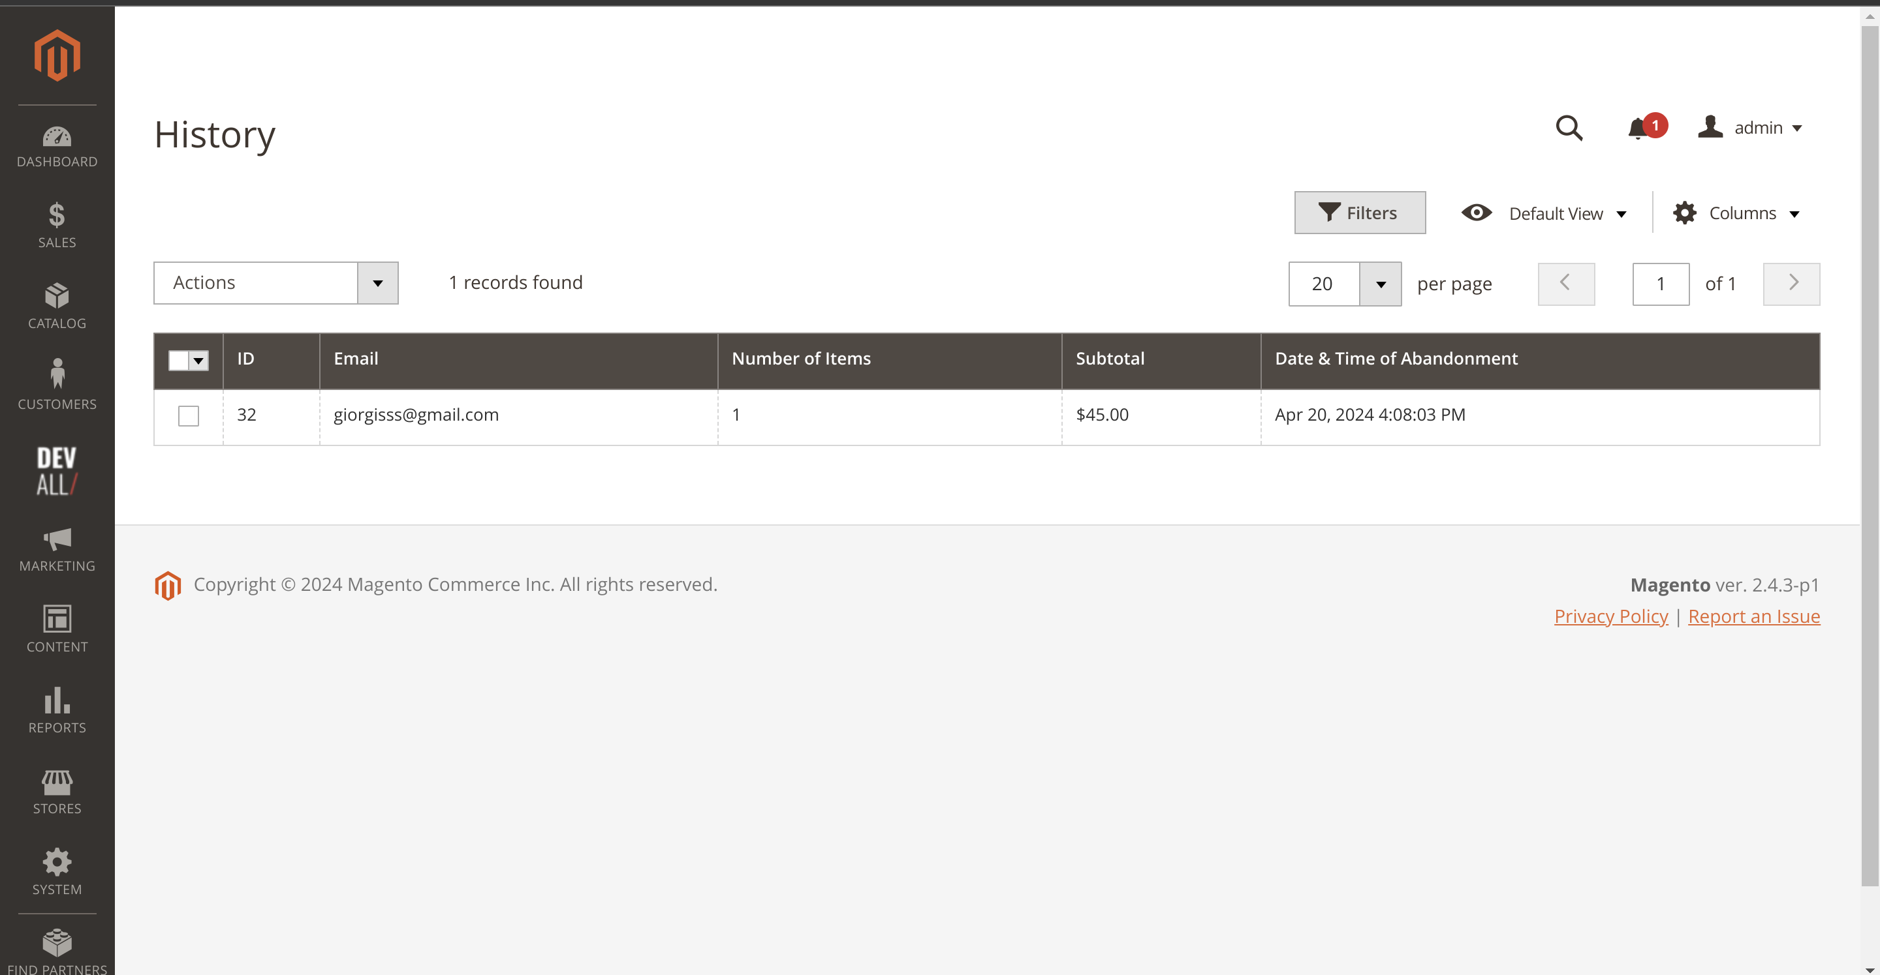
Task: Open the Sales dollar icon menu
Action: (57, 226)
